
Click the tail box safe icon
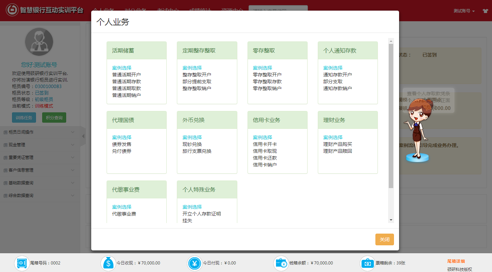pos(22,263)
